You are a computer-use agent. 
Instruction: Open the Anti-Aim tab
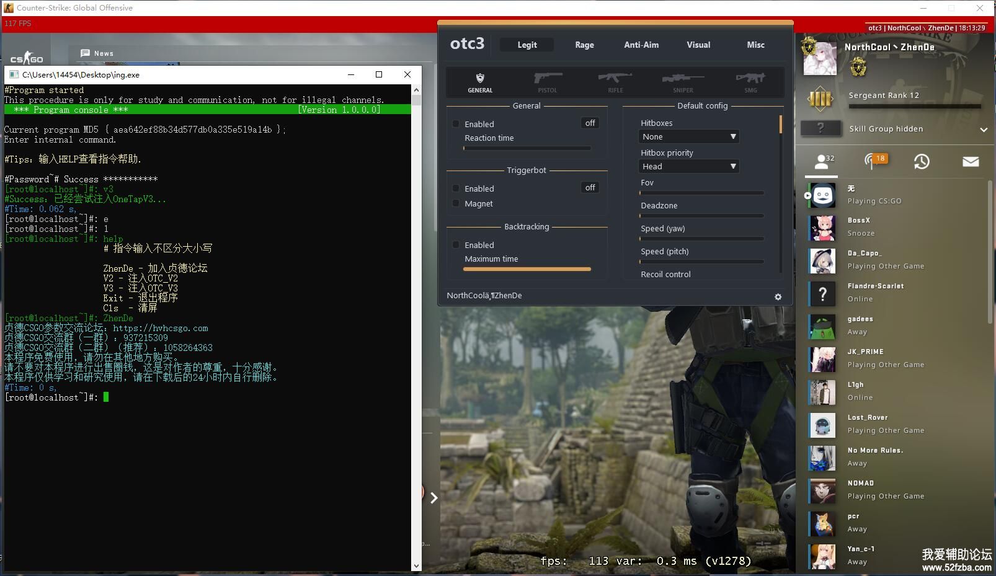[641, 45]
